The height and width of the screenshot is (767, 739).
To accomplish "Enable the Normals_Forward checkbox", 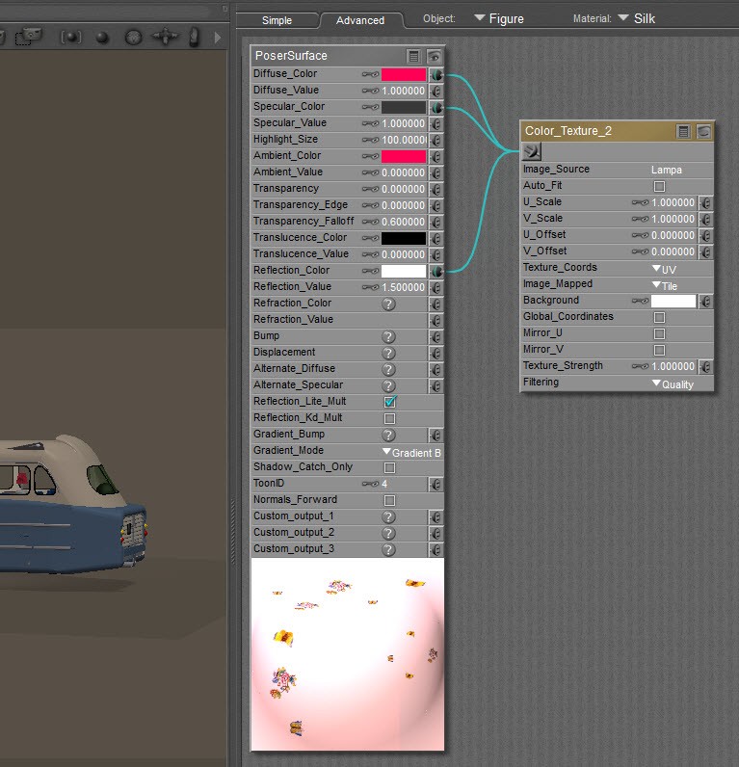I will 390,500.
